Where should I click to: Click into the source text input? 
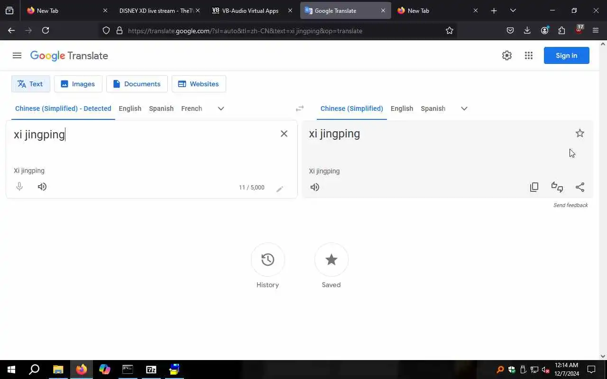[142, 135]
